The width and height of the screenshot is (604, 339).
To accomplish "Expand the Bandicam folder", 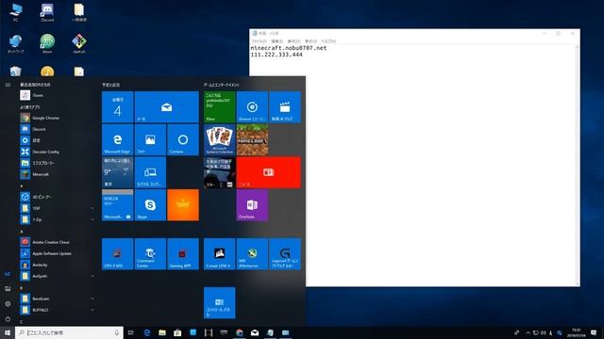I will point(57,299).
